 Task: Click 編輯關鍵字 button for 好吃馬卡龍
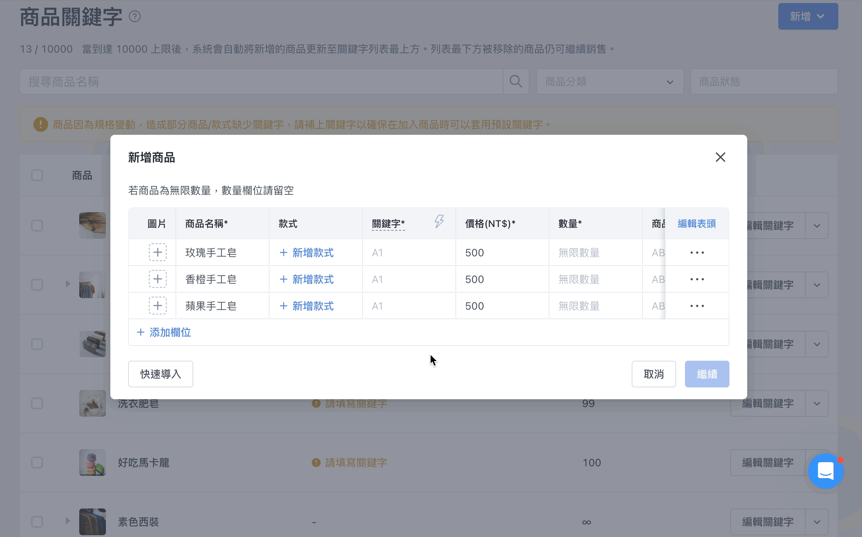click(x=768, y=463)
